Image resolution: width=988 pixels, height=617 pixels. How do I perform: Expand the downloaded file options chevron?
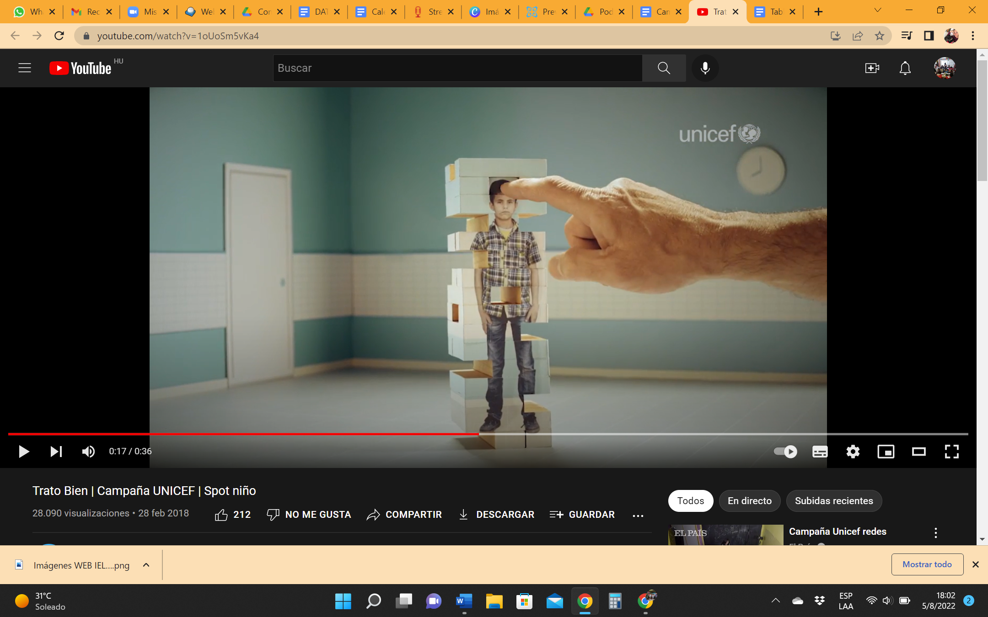point(146,565)
